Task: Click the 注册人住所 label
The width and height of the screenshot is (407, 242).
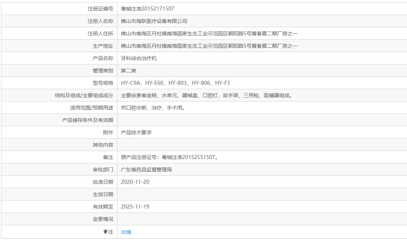Action: point(100,33)
